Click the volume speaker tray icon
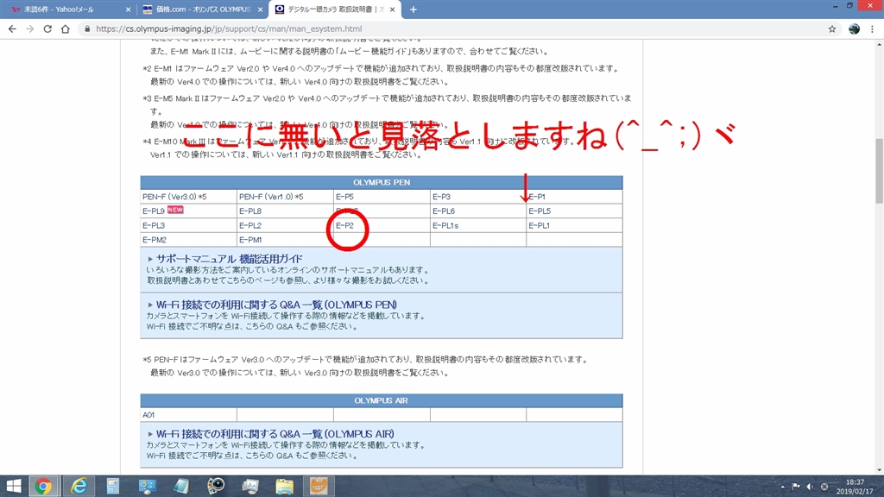 (x=810, y=487)
